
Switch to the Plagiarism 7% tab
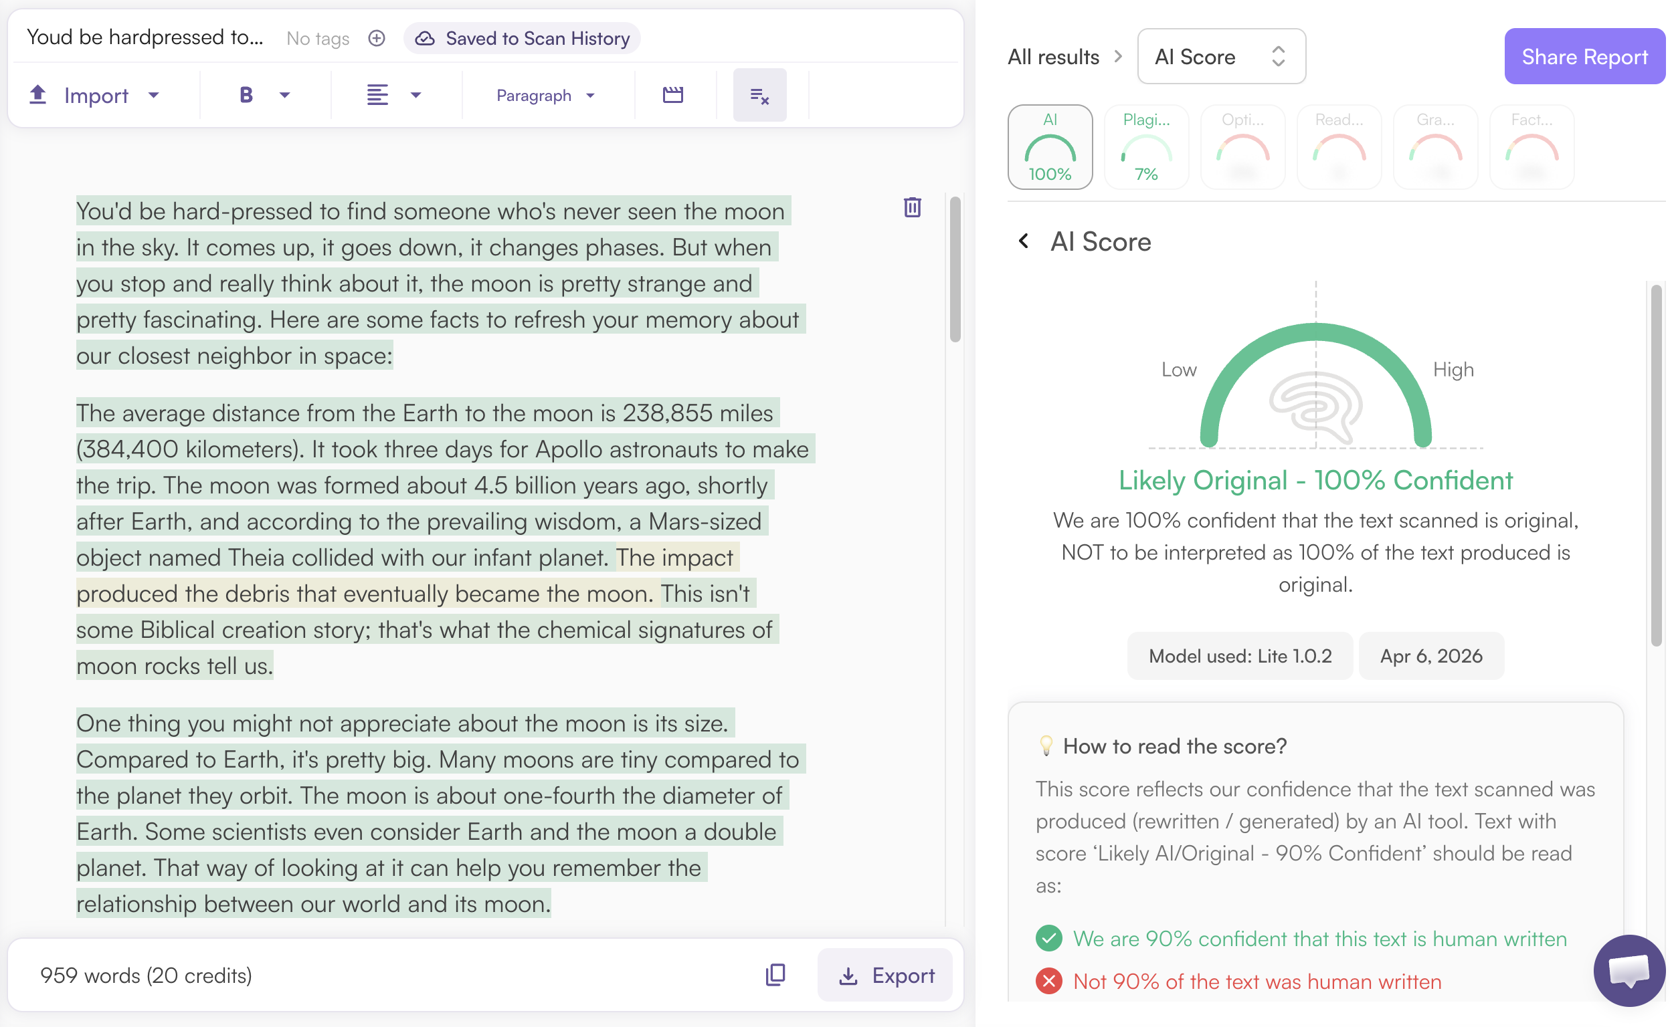1146,146
